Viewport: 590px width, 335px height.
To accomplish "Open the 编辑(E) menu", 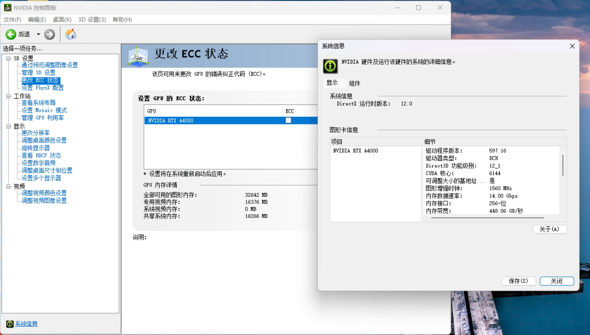I will [37, 19].
